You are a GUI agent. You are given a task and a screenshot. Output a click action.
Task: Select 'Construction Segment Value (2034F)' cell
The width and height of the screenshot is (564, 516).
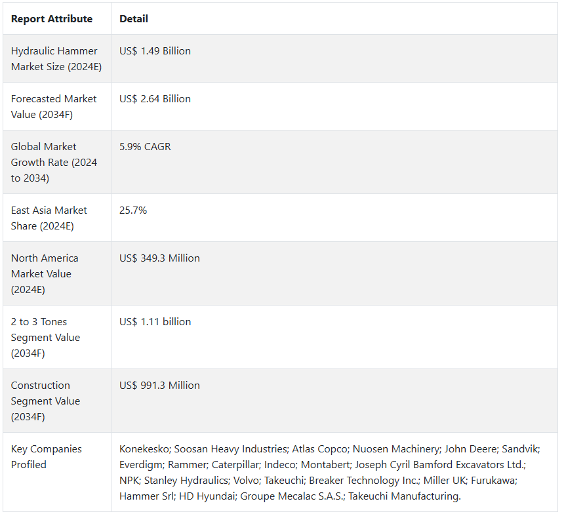[57, 401]
